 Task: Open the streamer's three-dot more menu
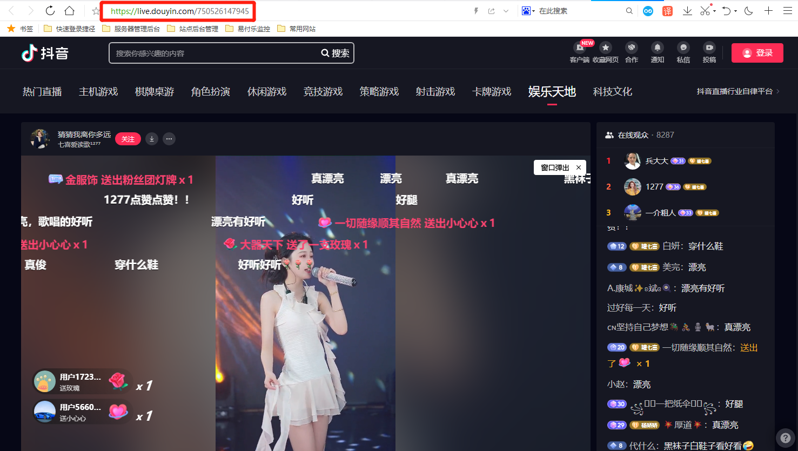169,139
